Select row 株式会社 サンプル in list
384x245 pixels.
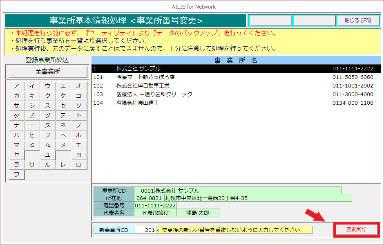tap(138, 69)
